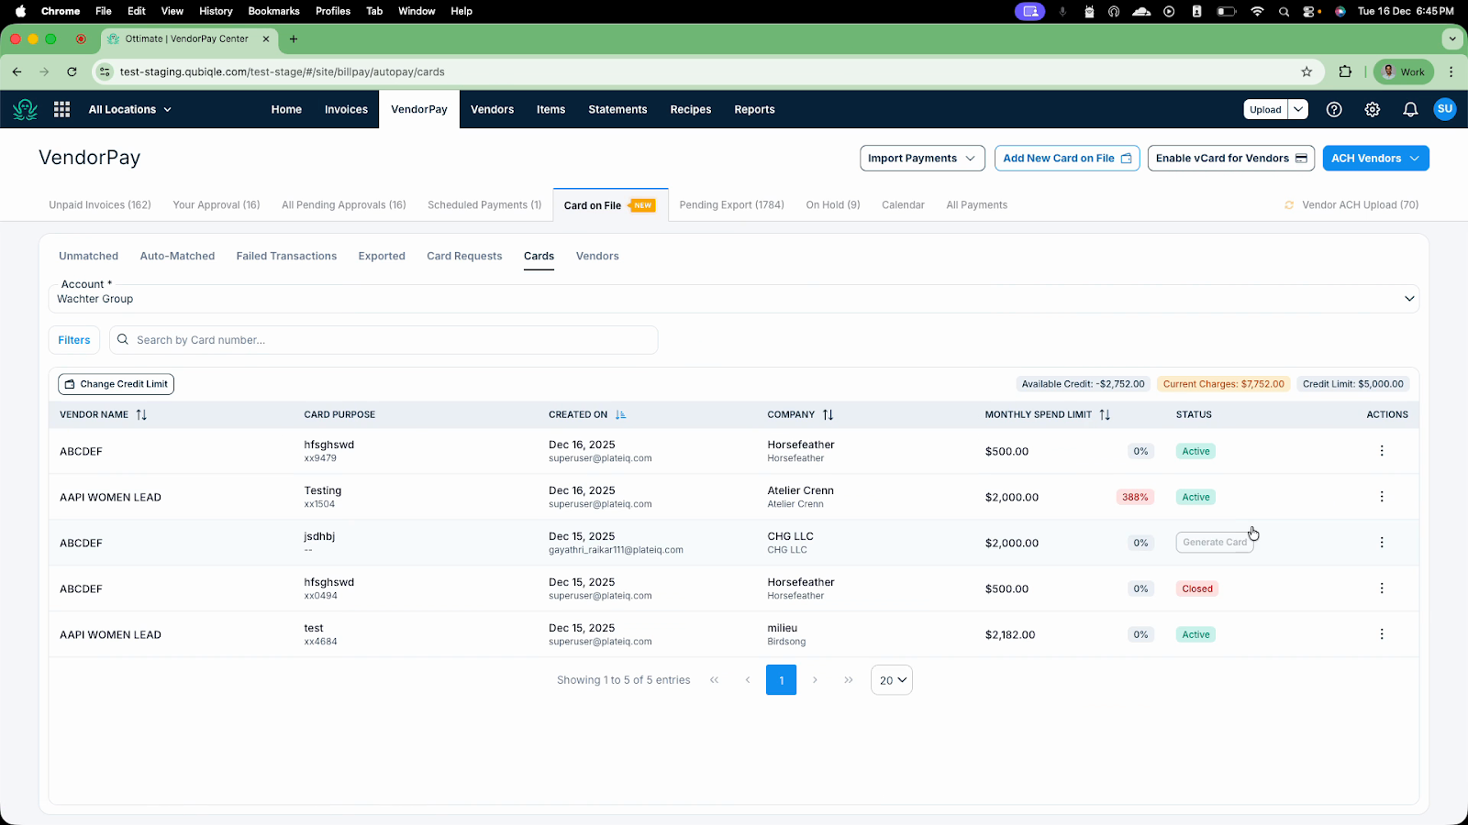The height and width of the screenshot is (825, 1468).
Task: Click Generate Card for the jsdhbj card
Action: click(x=1215, y=543)
